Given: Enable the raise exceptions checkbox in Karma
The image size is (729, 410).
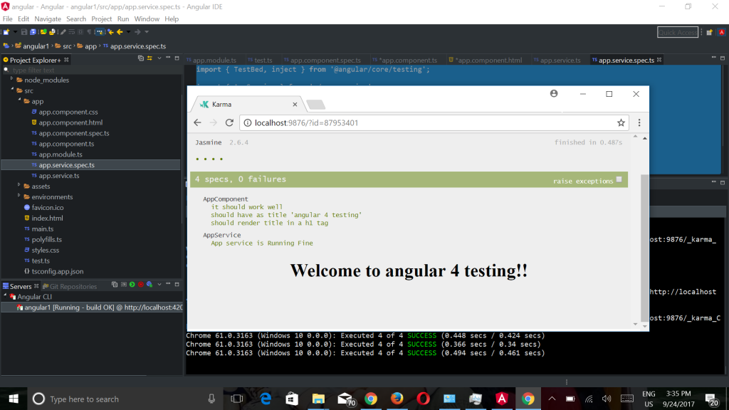Looking at the screenshot, I should pos(619,179).
